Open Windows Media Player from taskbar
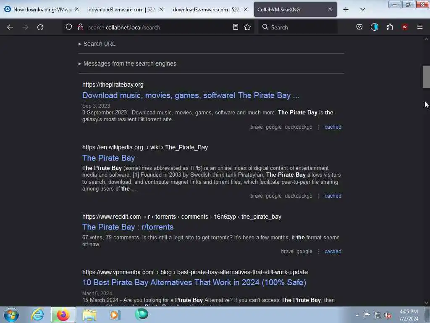 tap(115, 315)
